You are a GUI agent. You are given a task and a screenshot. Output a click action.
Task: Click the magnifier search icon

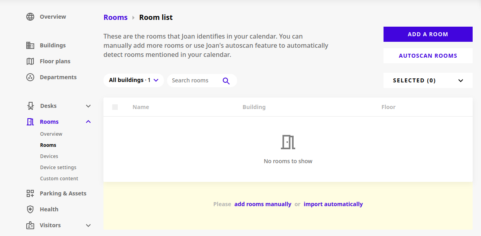(x=226, y=81)
